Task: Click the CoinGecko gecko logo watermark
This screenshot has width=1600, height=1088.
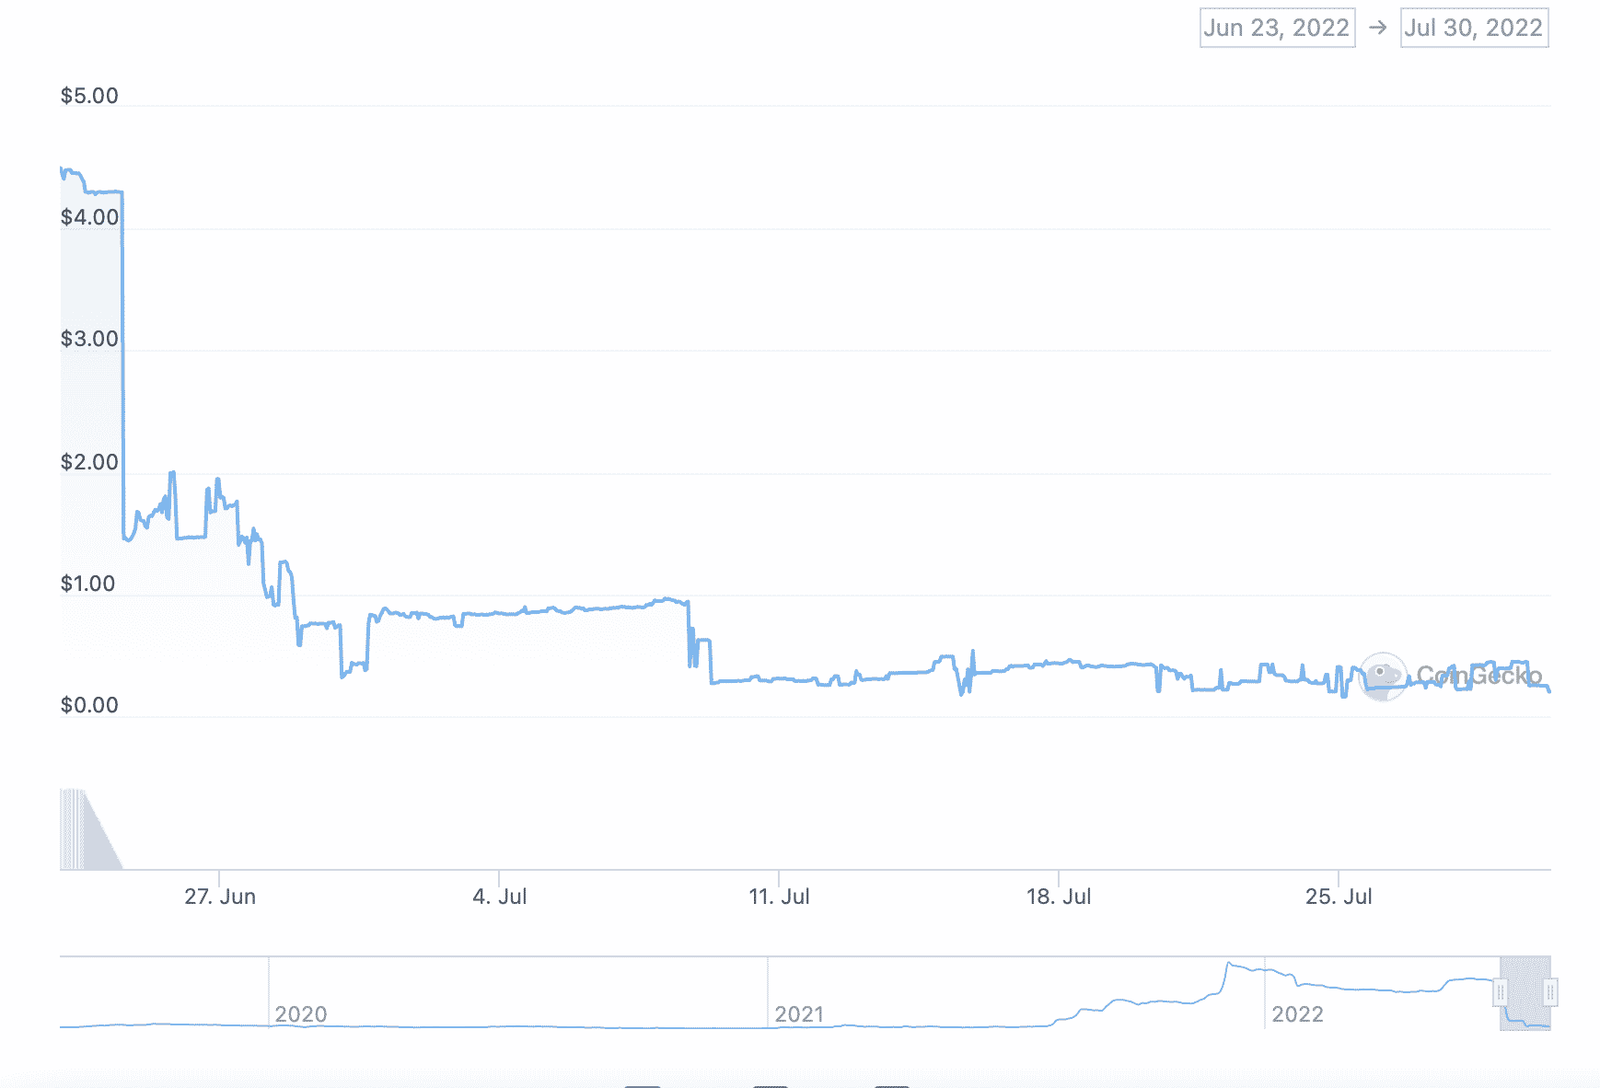Action: click(1383, 677)
